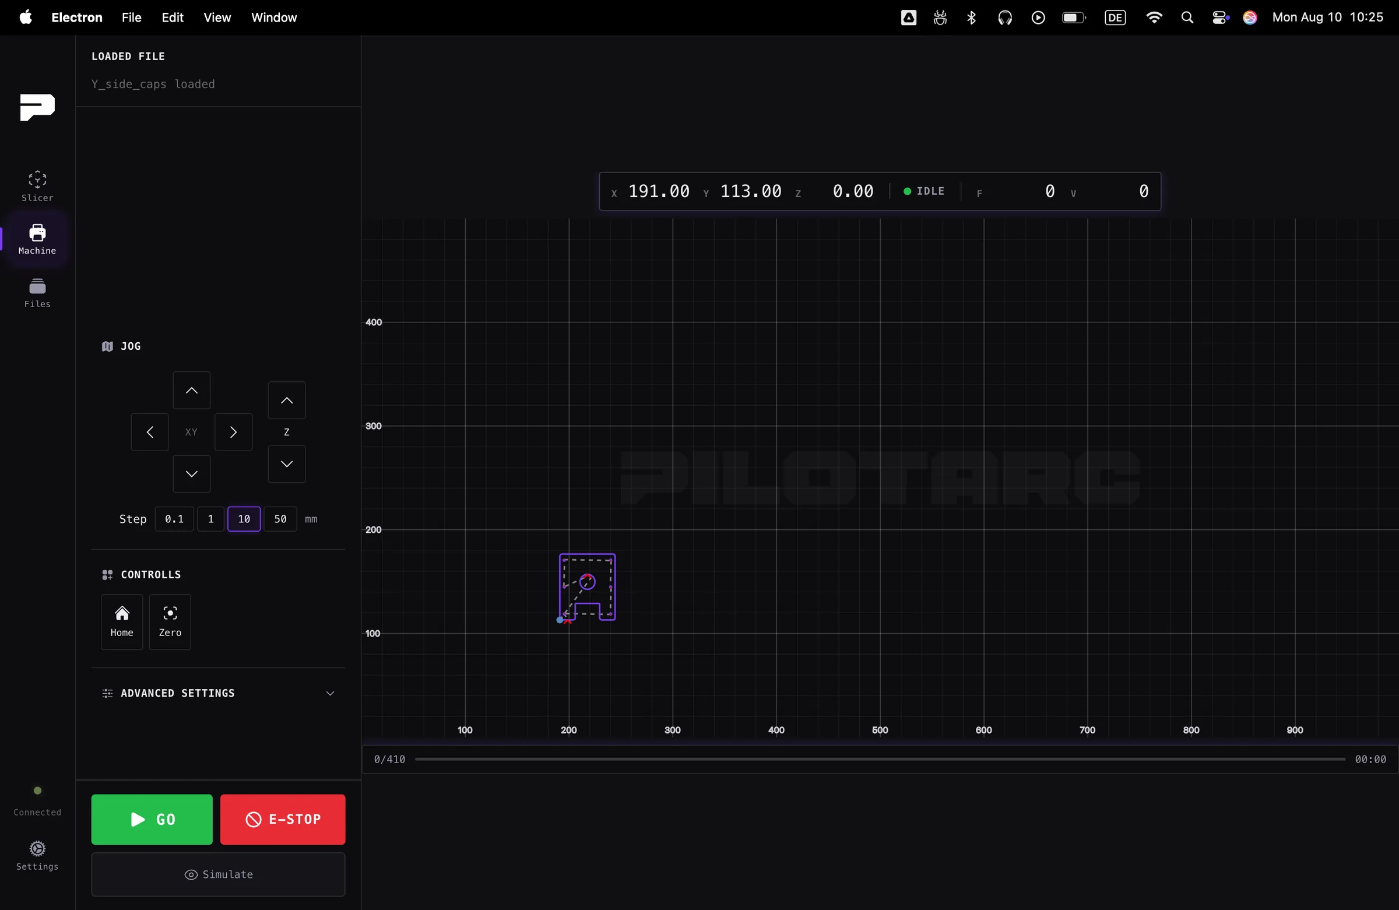The height and width of the screenshot is (910, 1399).
Task: Click the loaded toolpath preview on grid
Action: click(x=586, y=588)
